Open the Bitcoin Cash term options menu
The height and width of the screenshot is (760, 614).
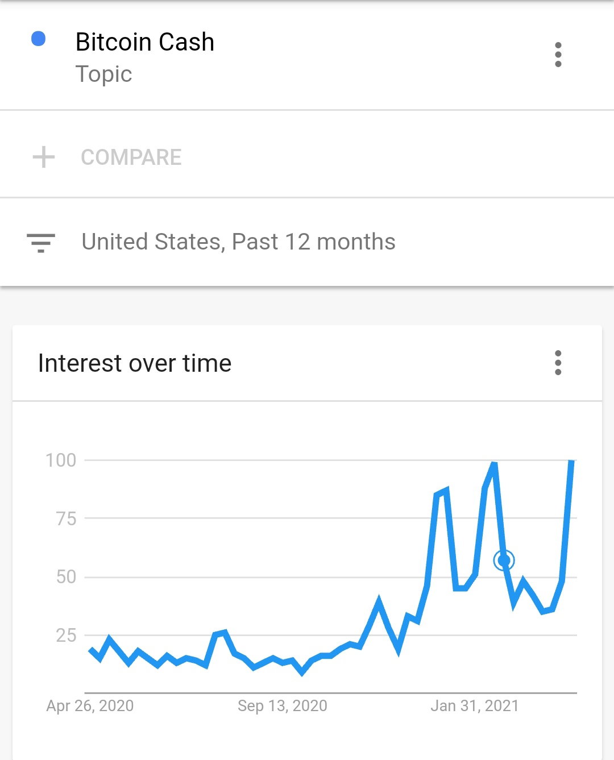click(x=558, y=55)
